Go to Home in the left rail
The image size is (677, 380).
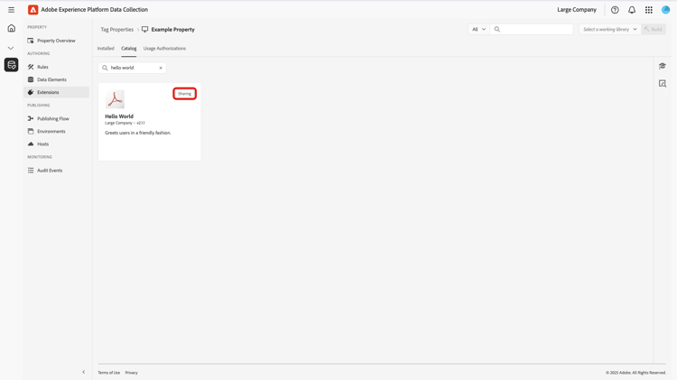pos(11,29)
